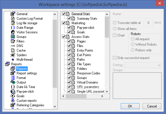Open the Referring Categories icon
This screenshot has width=166, height=114.
tap(13, 105)
